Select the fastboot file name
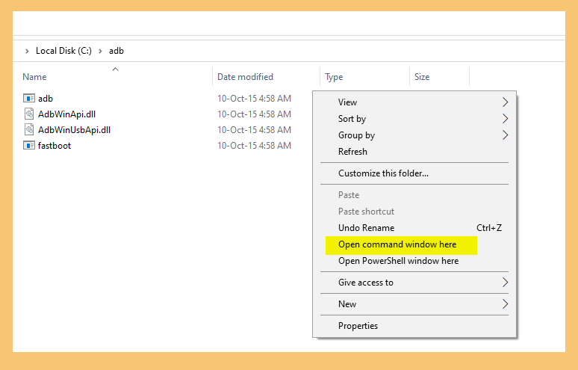This screenshot has height=370, width=578. [55, 146]
